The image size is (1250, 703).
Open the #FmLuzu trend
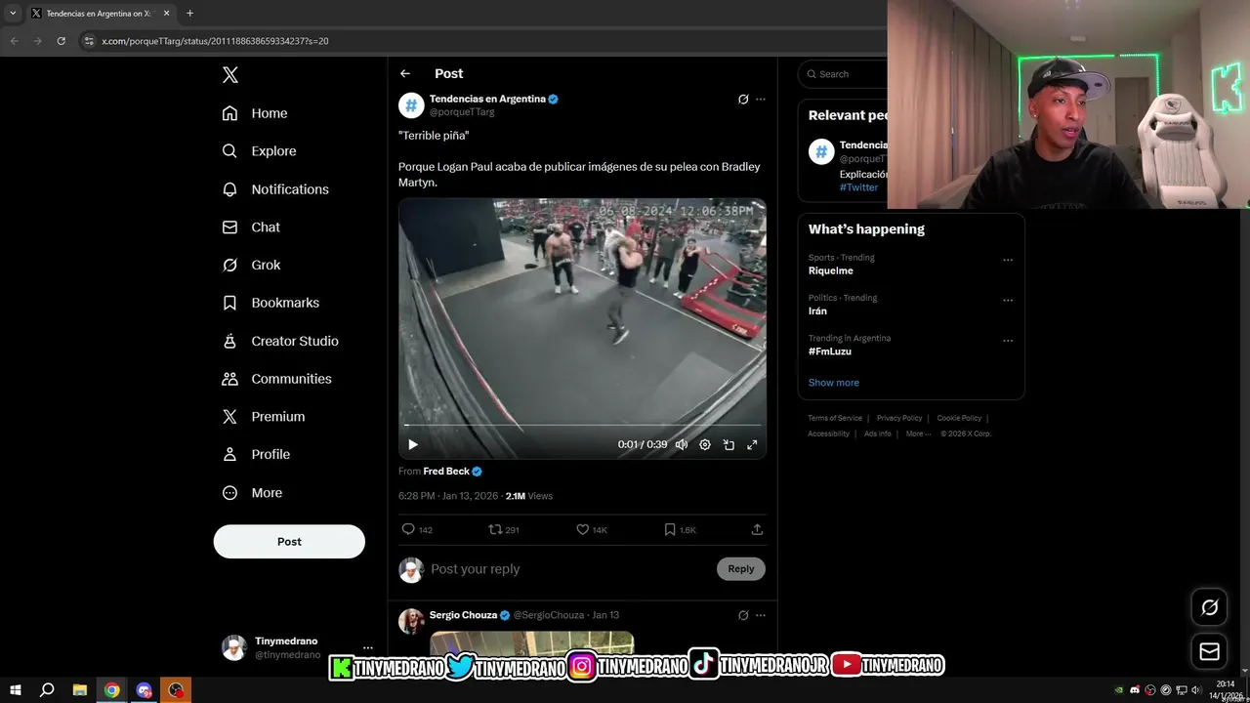(830, 351)
